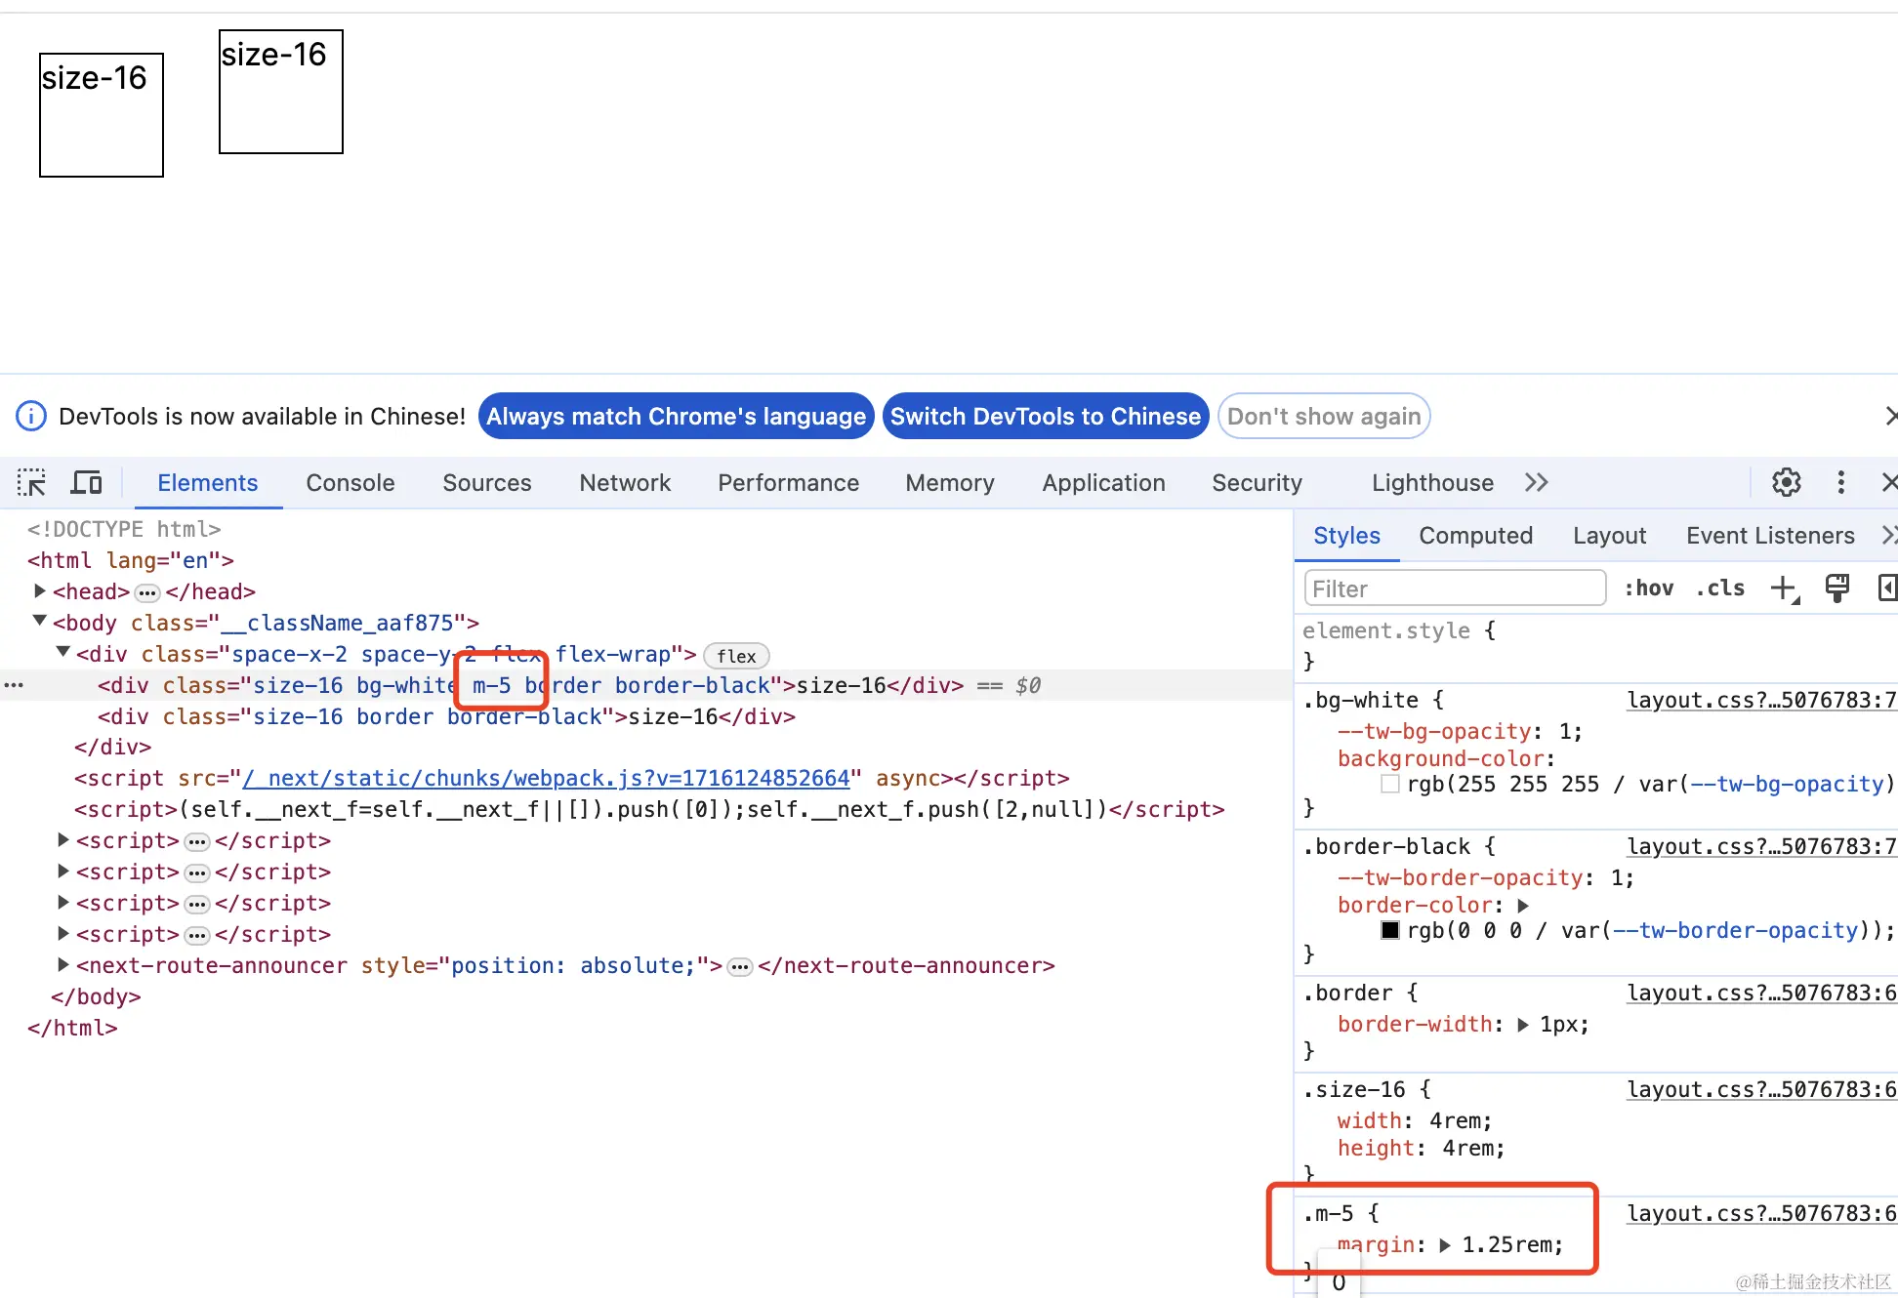Image resolution: width=1898 pixels, height=1298 pixels.
Task: Click the computed styles sidebar icon
Action: 1887,588
